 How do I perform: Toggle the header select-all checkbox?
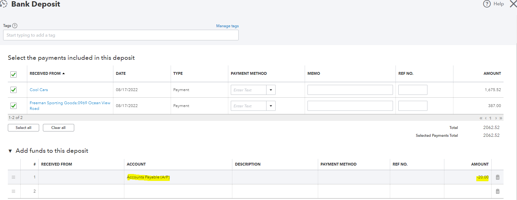tap(13, 74)
